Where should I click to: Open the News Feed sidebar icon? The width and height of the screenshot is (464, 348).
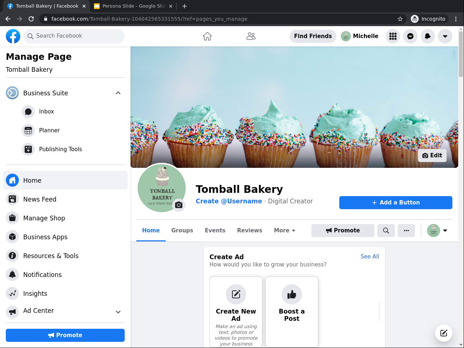pyautogui.click(x=12, y=199)
